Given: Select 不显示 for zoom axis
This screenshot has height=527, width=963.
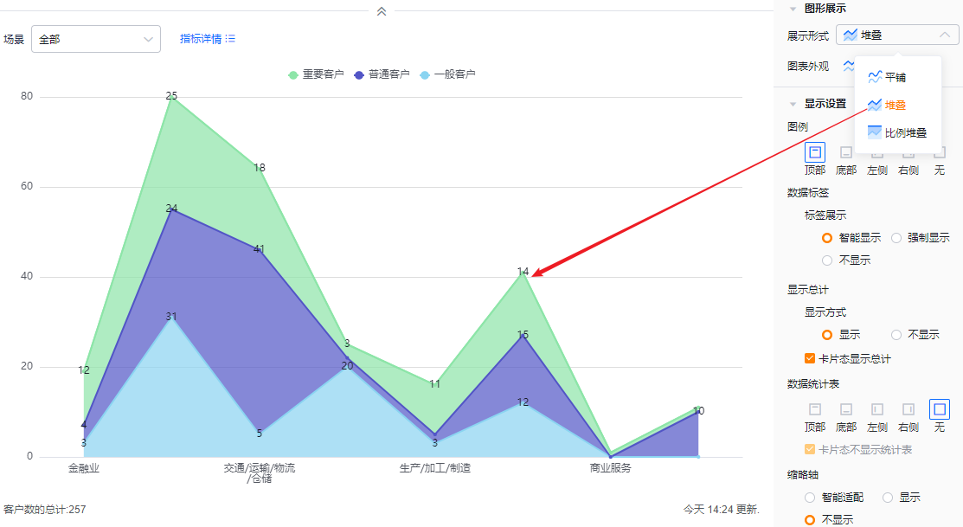Looking at the screenshot, I should click(810, 519).
